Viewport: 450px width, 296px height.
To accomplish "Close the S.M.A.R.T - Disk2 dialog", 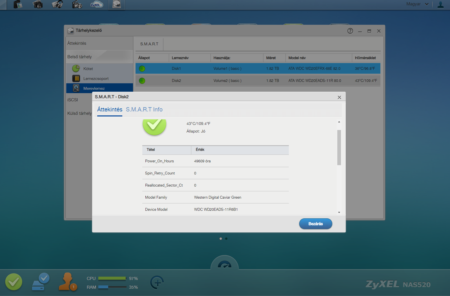I will coord(339,97).
